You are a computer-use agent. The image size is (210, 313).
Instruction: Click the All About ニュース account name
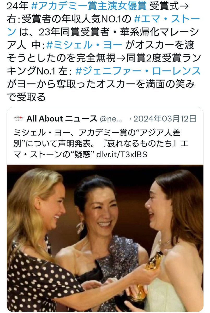62,119
